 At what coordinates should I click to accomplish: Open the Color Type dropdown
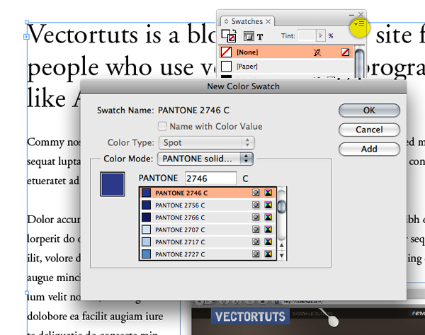pos(206,142)
